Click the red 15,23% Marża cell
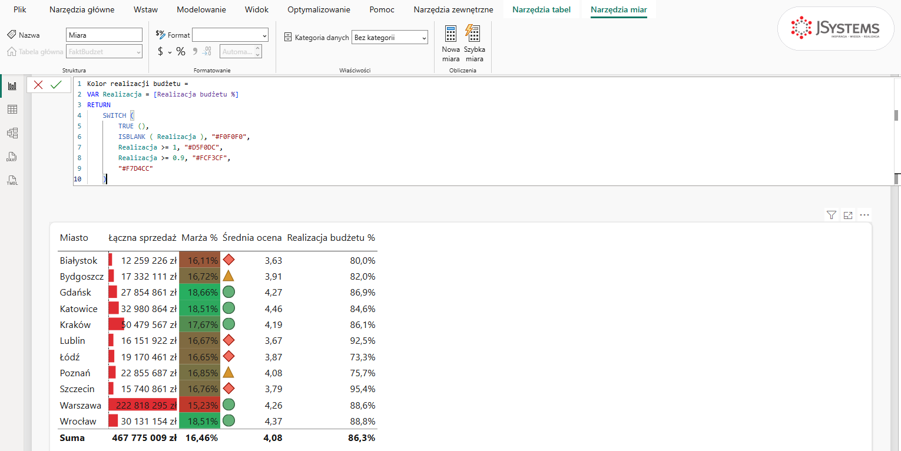The width and height of the screenshot is (901, 451). click(x=200, y=405)
